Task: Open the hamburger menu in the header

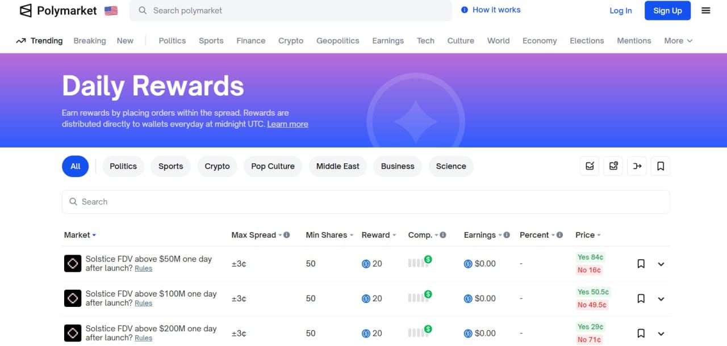Action: tap(706, 11)
